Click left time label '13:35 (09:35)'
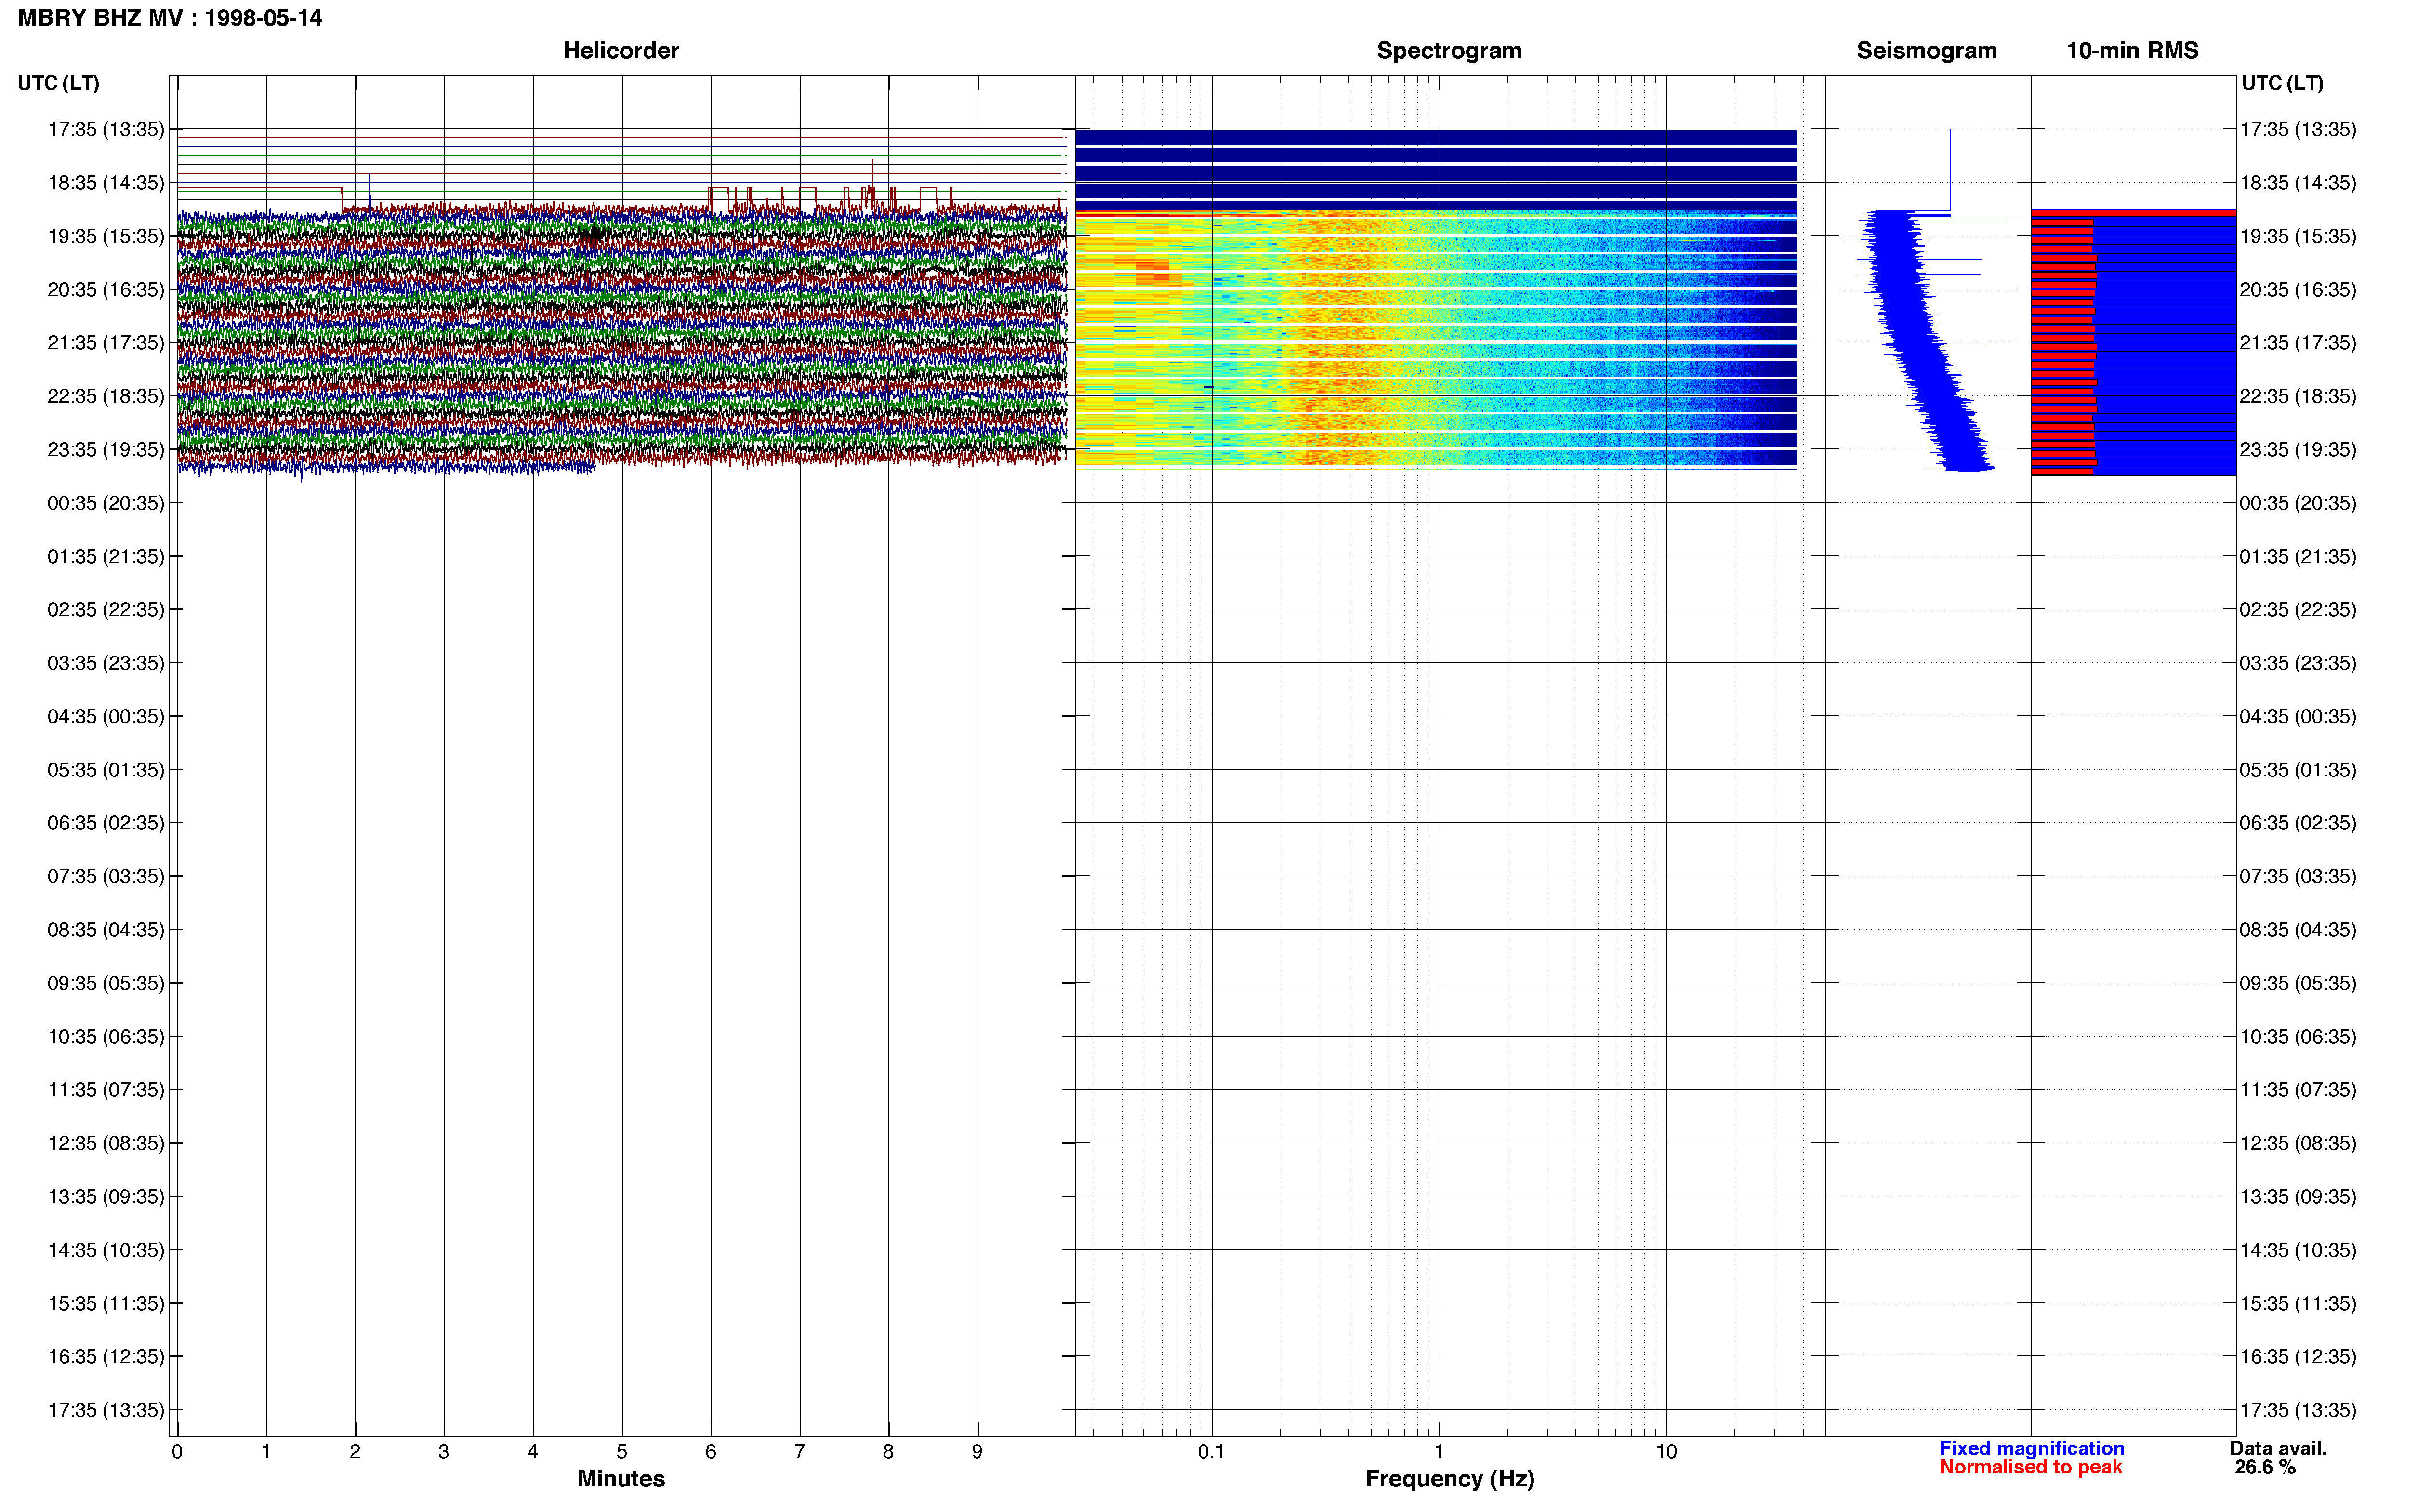 (106, 1197)
